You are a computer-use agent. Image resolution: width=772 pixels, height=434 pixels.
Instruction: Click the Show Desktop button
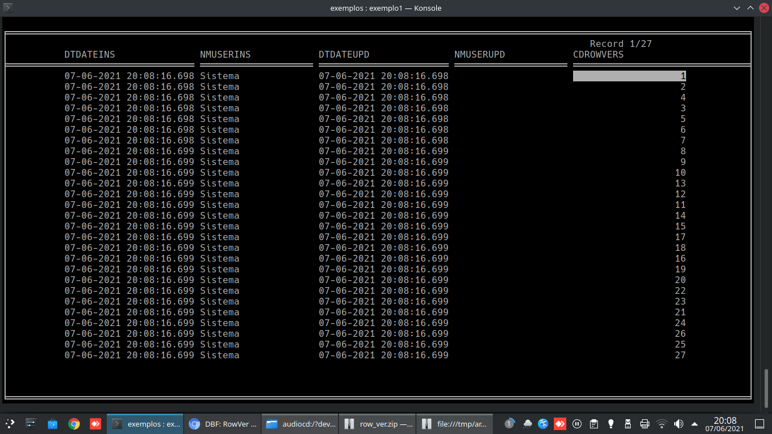click(760, 423)
